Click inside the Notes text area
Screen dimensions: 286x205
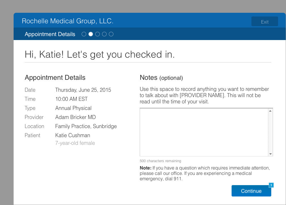204,132
